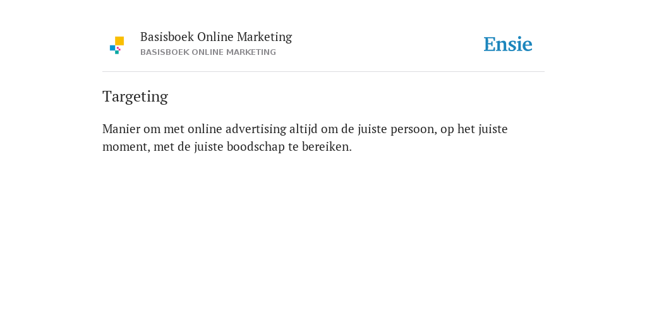
Task: Click the Basisboek Online Marketing logo icon
Action: coord(117,45)
